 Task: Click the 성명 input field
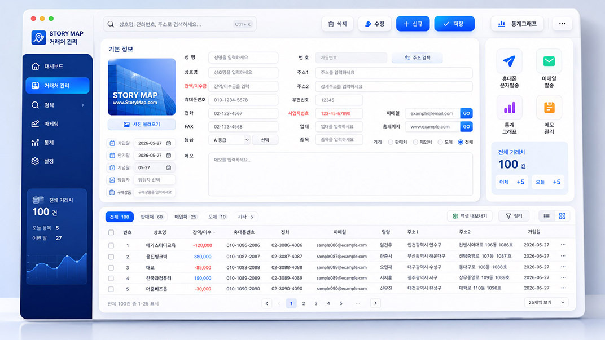(243, 58)
